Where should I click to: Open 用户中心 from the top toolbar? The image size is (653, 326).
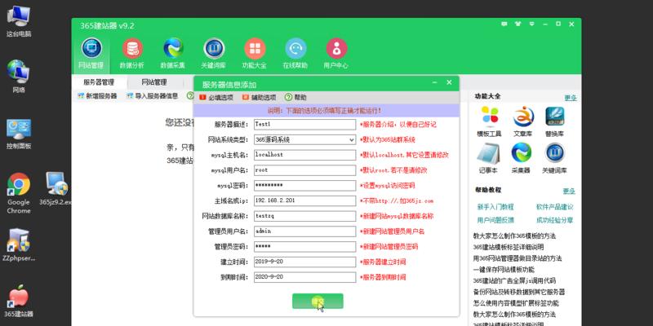pos(336,54)
